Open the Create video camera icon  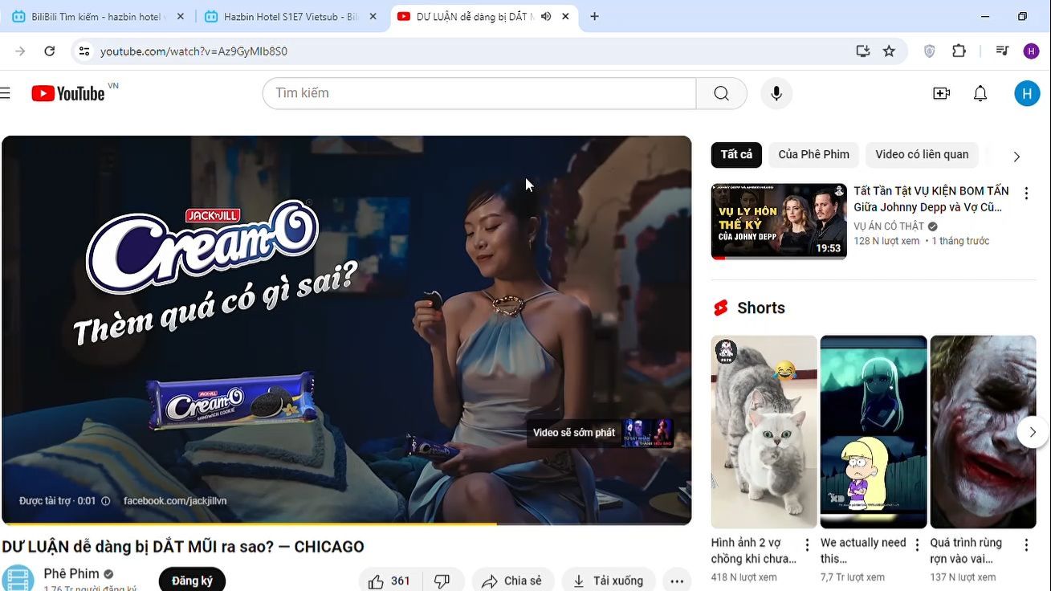tap(941, 94)
